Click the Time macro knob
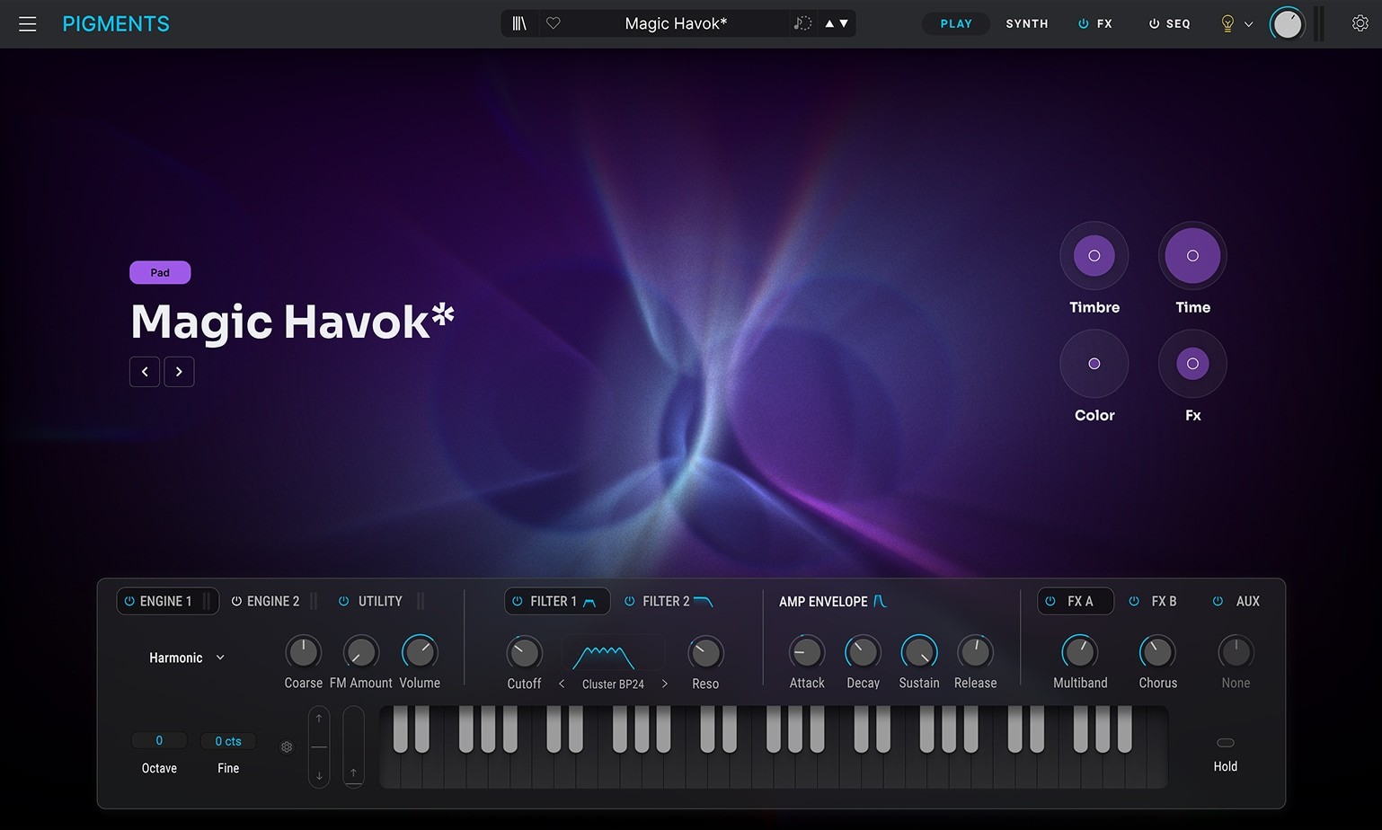This screenshot has width=1382, height=830. [x=1192, y=256]
